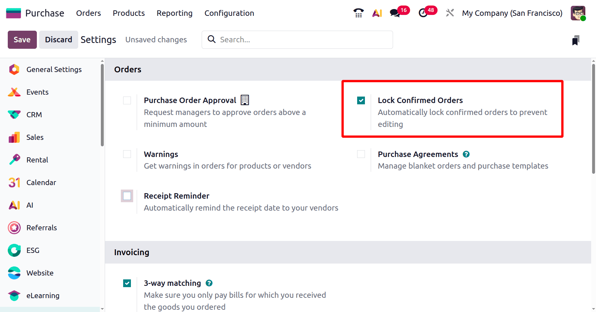Click the developer tools wrench icon
596x312 pixels.
click(x=450, y=13)
